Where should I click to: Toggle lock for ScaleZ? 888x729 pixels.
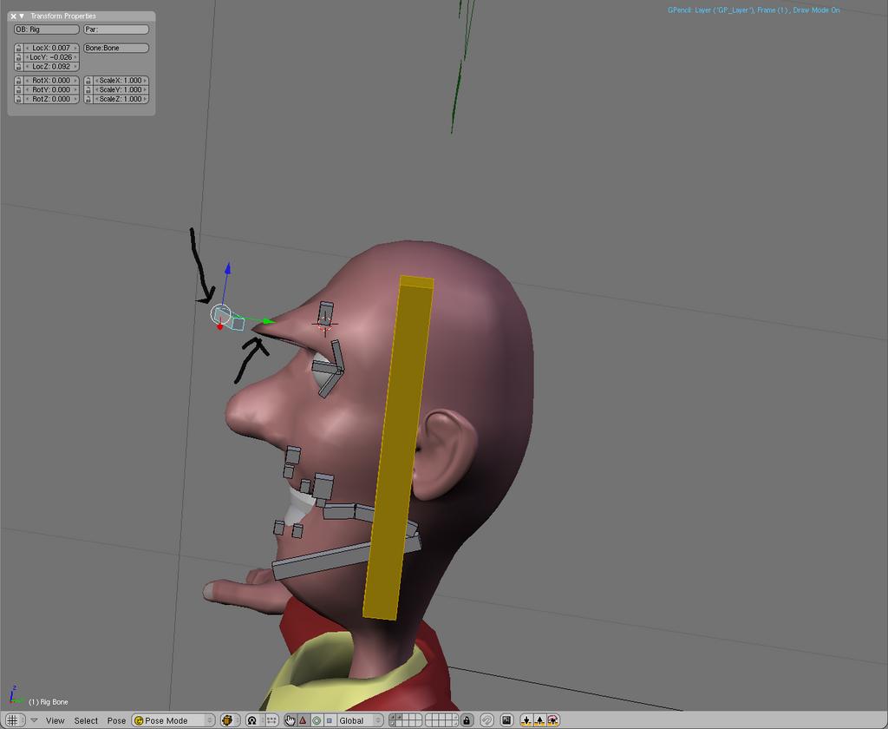[88, 99]
